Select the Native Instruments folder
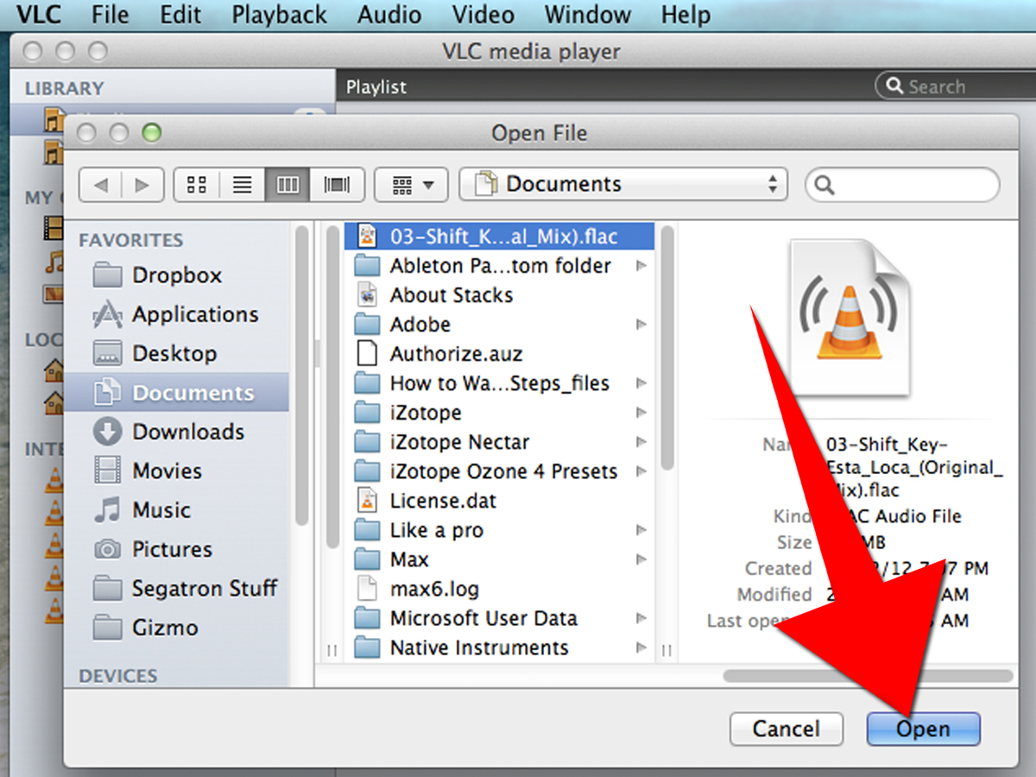1036x777 pixels. coord(499,647)
